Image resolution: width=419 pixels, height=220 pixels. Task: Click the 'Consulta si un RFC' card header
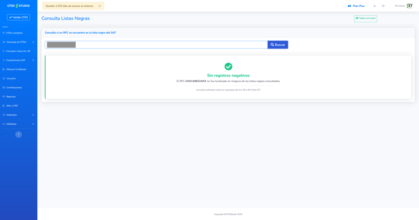pos(80,32)
